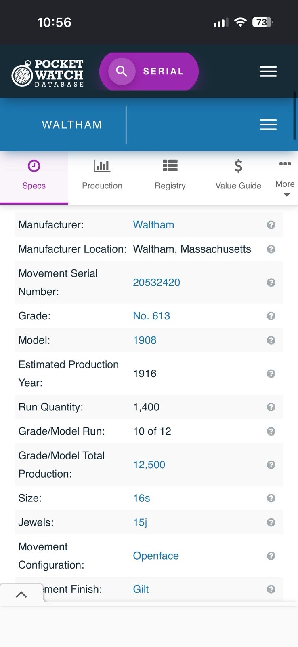Image resolution: width=298 pixels, height=647 pixels.
Task: Open help icon for Movement Configuration
Action: (271, 556)
